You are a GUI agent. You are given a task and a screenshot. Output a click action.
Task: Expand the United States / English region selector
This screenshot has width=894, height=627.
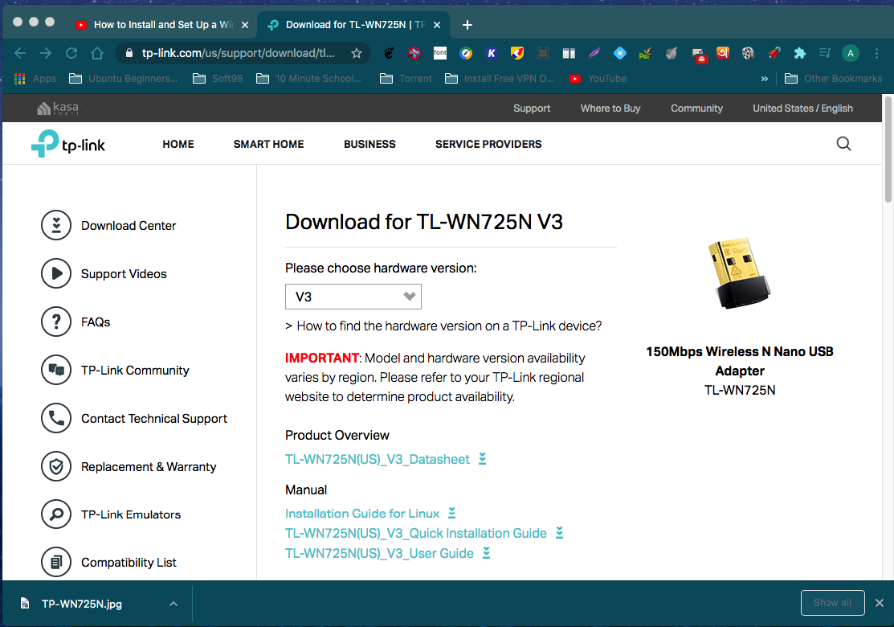(802, 109)
